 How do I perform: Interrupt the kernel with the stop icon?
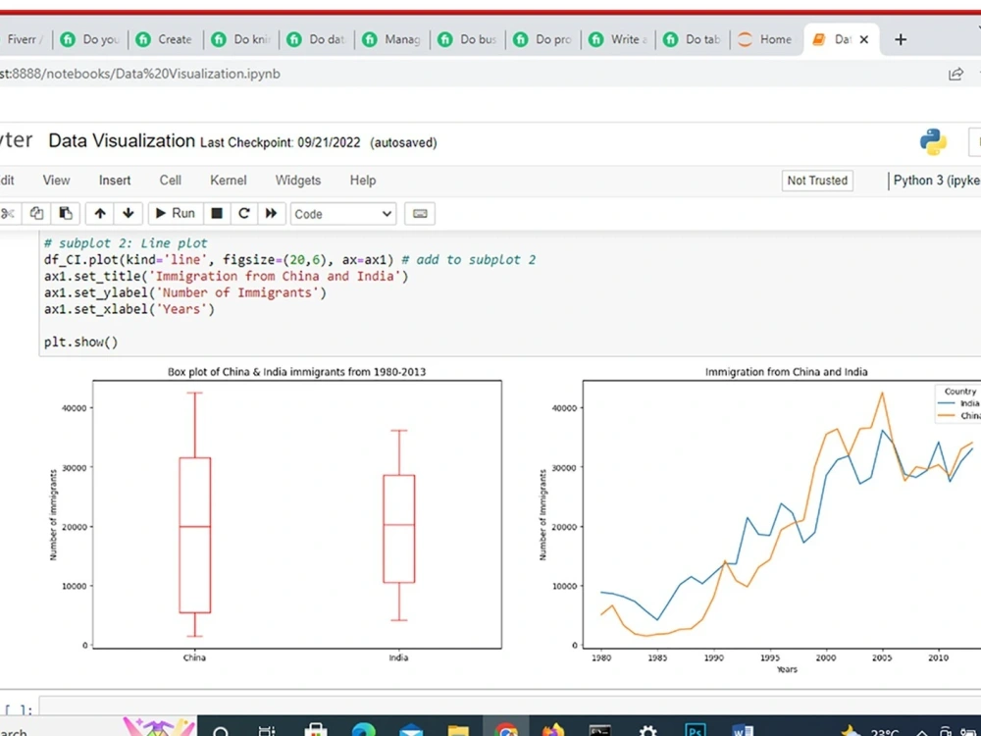pos(217,213)
